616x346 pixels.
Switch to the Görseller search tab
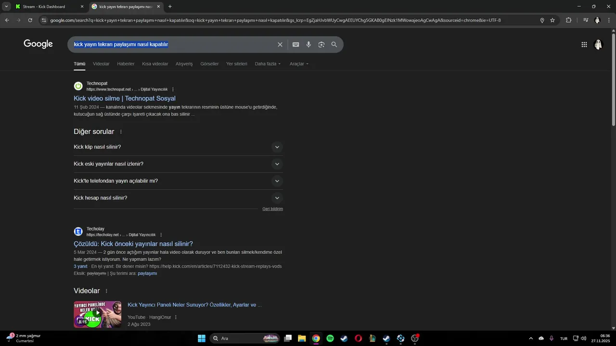coord(209,64)
